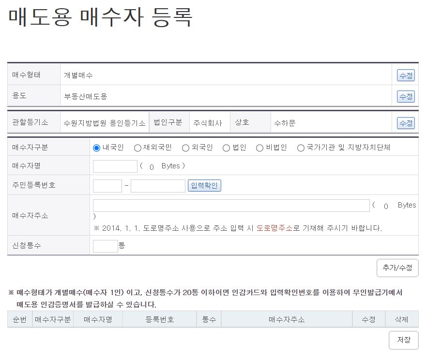
Task: Click the 매수자주소 input field
Action: (231, 205)
